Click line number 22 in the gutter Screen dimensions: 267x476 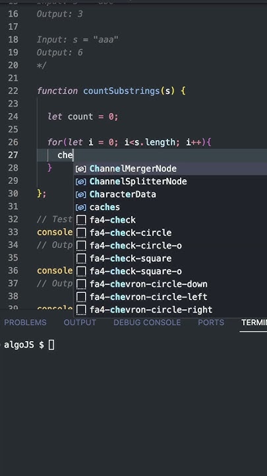(x=13, y=91)
